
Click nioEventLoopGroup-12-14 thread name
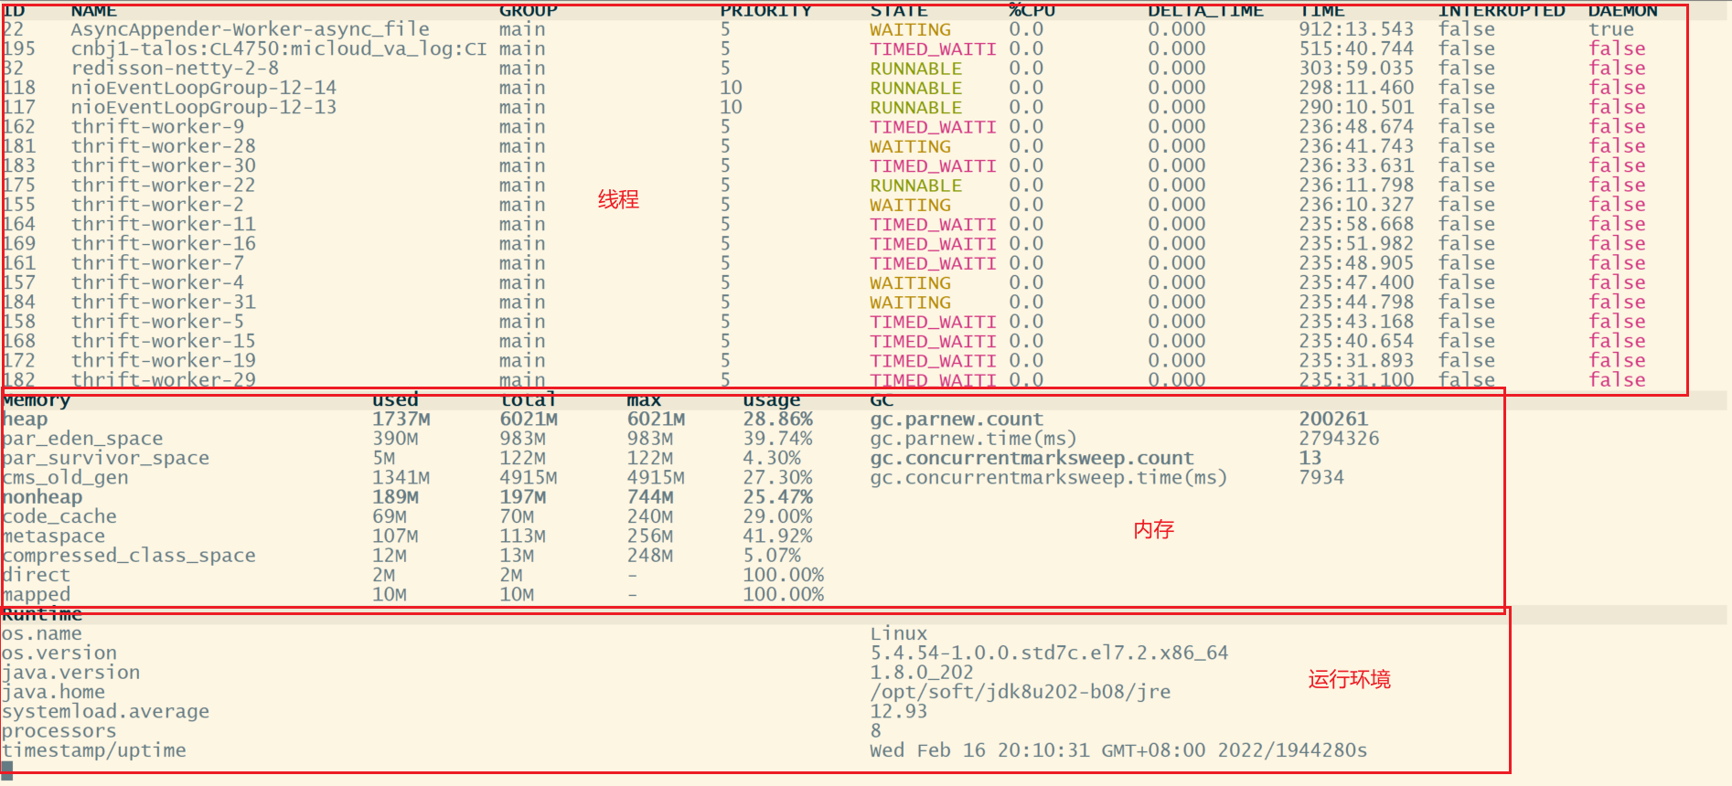[x=204, y=88]
